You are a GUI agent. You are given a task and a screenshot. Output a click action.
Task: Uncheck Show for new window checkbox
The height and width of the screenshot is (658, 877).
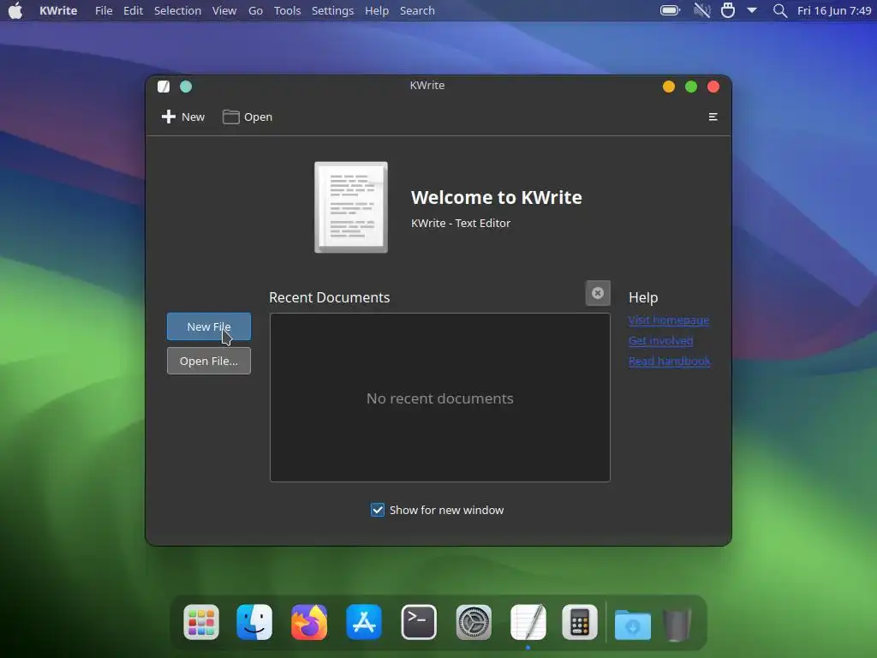[x=378, y=510]
